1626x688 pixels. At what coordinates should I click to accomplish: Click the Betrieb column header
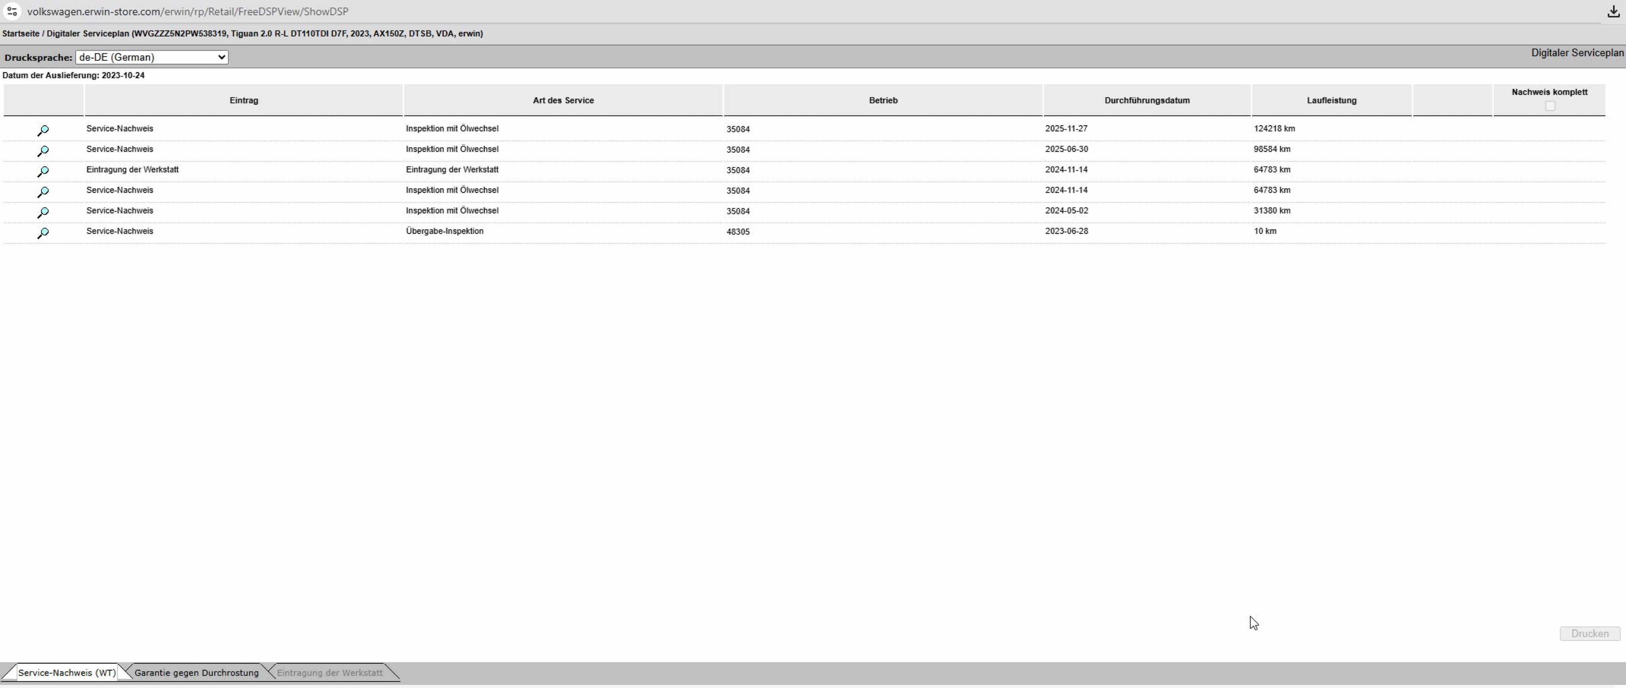click(883, 100)
